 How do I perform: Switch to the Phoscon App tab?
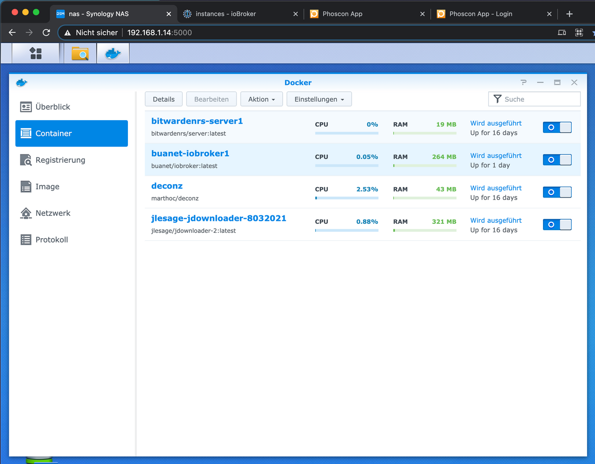(367, 14)
